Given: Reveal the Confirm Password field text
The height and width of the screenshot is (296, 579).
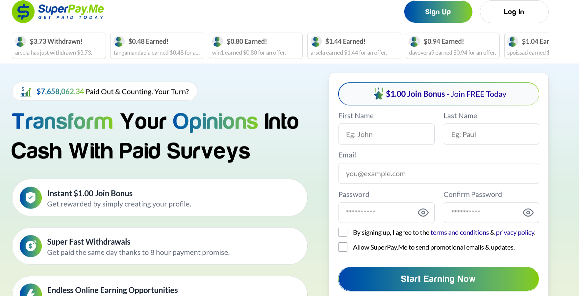Looking at the screenshot, I should pyautogui.click(x=528, y=212).
